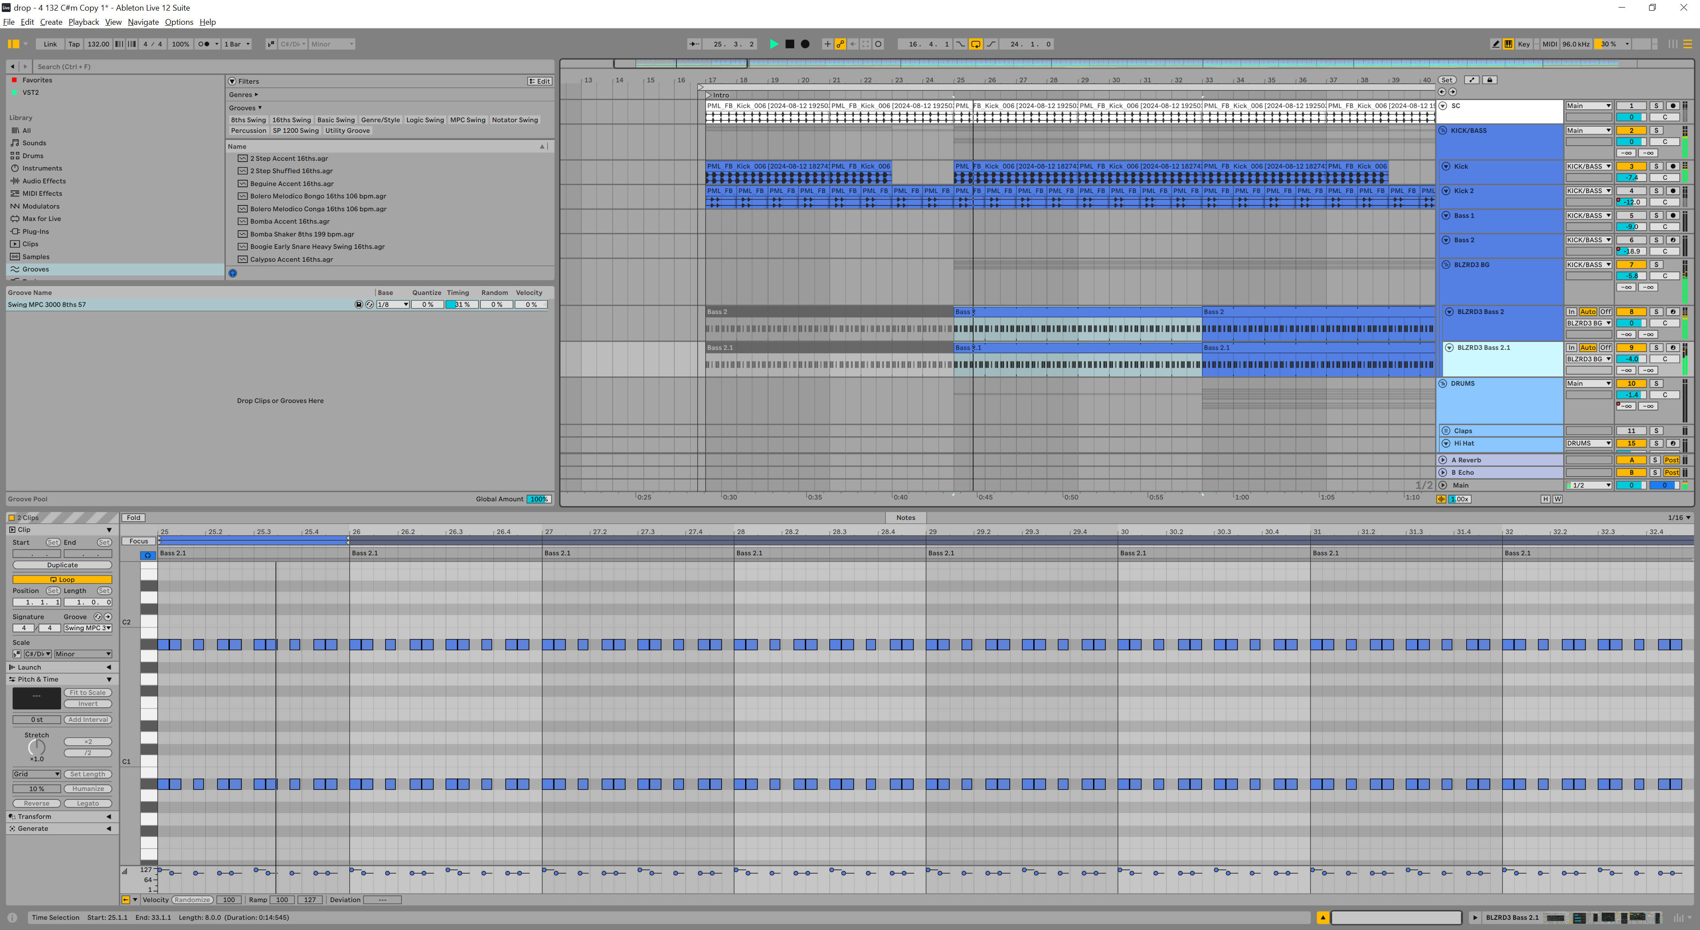Open the Minor scale name dropdown
Viewport: 1700px width, 930px height.
(82, 654)
